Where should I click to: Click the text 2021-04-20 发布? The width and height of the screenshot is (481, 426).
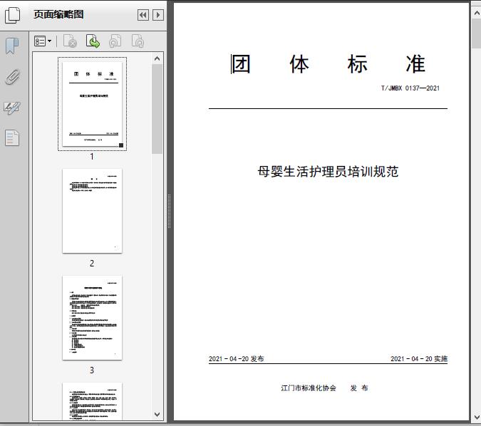click(236, 359)
